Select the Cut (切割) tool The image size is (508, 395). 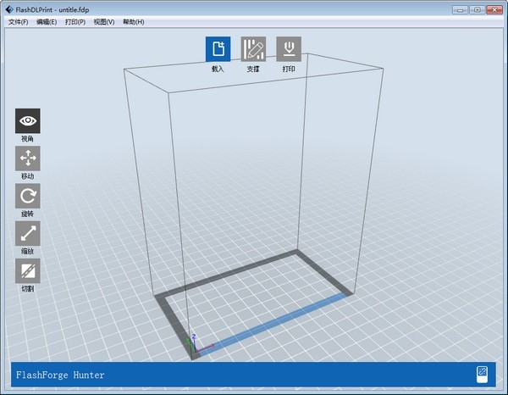[x=28, y=270]
